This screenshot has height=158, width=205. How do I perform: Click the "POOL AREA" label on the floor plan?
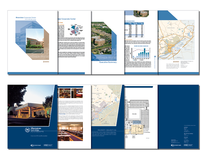(134, 114)
